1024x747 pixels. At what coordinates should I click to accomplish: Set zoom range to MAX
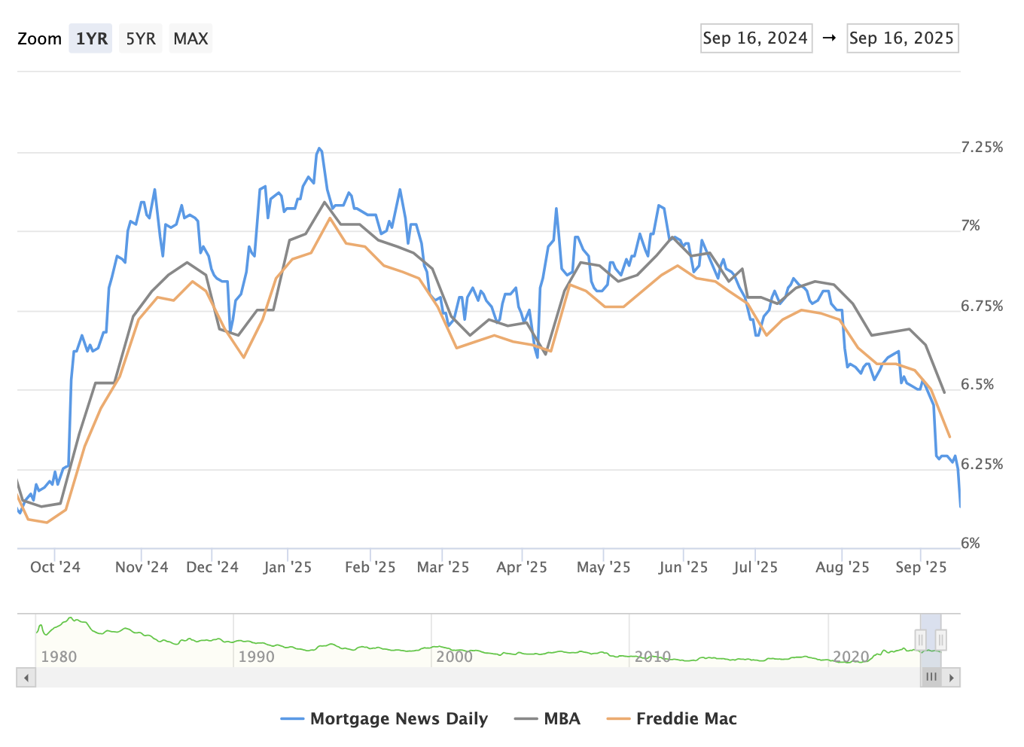[x=190, y=38]
